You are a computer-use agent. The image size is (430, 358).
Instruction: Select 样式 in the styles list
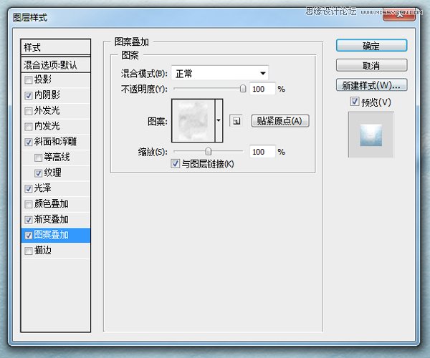click(56, 47)
